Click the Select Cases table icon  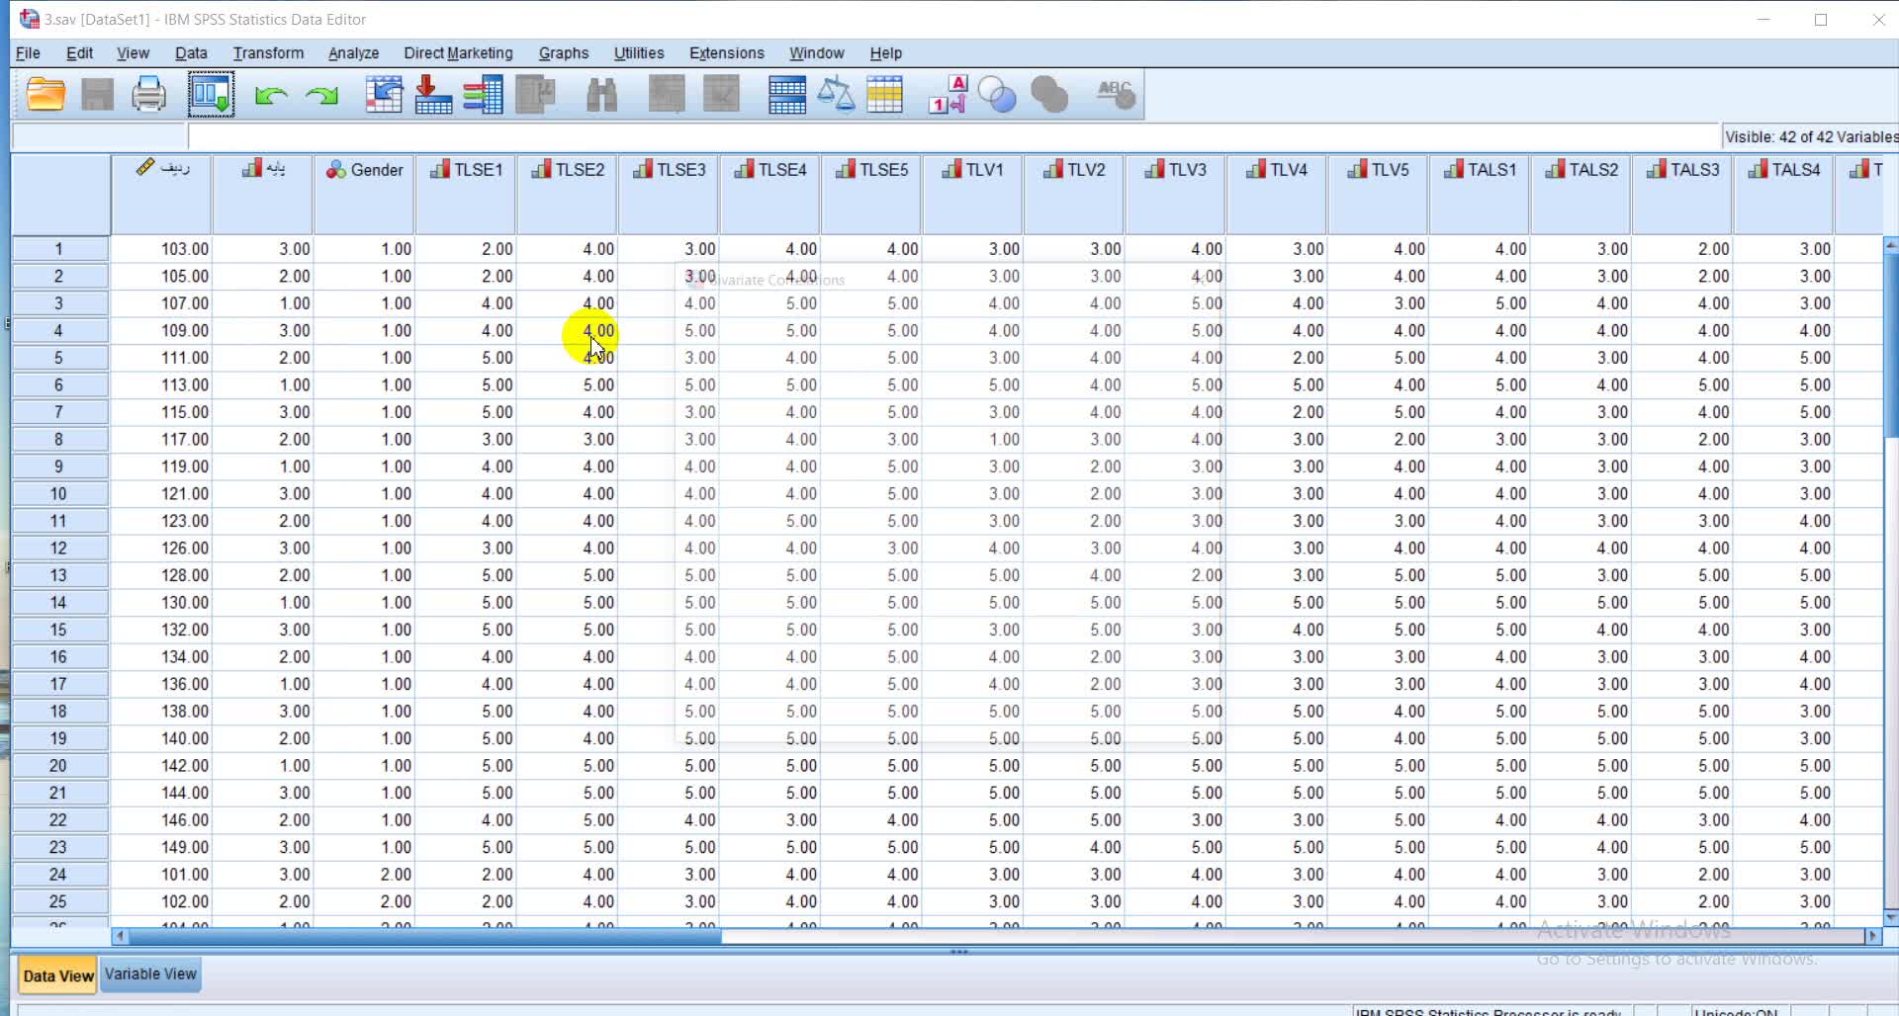pyautogui.click(x=884, y=95)
